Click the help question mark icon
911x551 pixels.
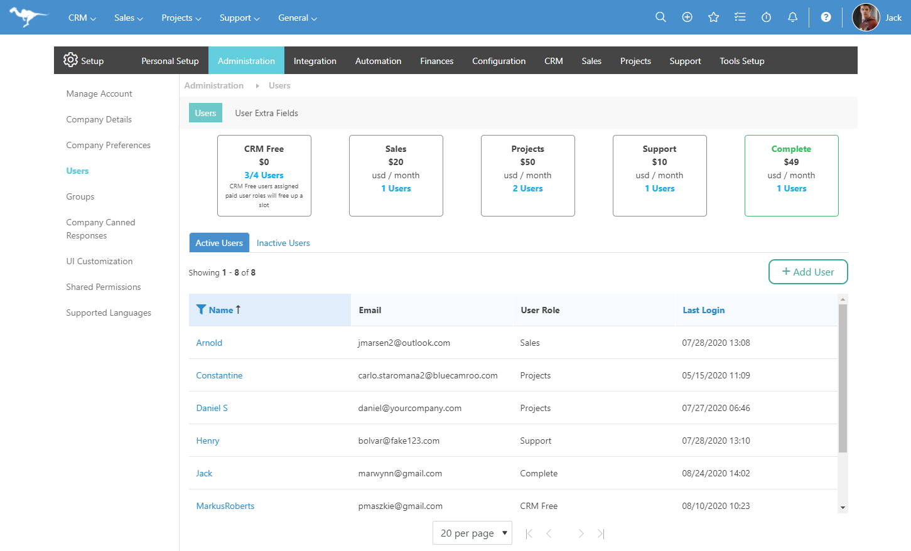(826, 17)
